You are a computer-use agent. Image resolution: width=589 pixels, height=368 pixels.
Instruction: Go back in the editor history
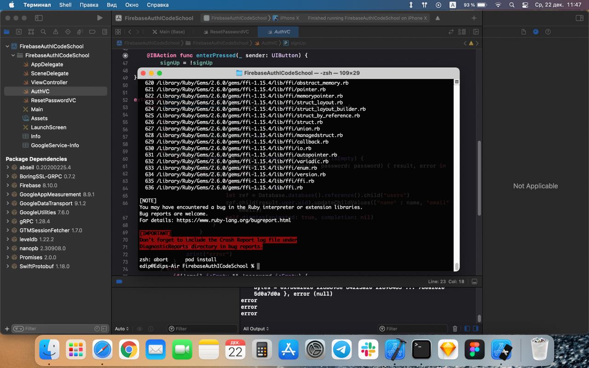(130, 32)
